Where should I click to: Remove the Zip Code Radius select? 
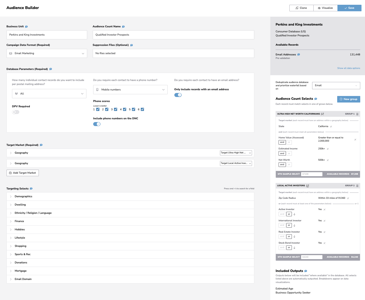348,198
